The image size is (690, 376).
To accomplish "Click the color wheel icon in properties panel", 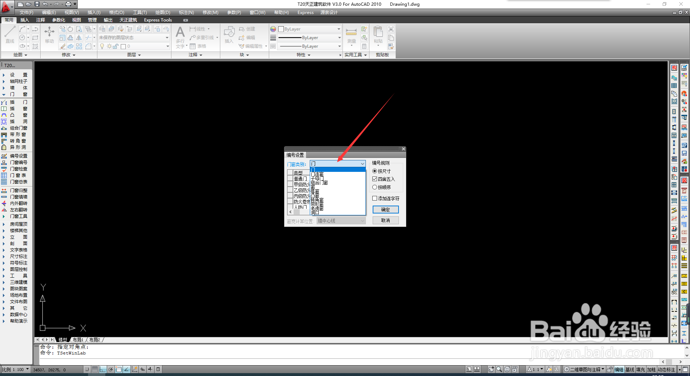I will (x=273, y=29).
